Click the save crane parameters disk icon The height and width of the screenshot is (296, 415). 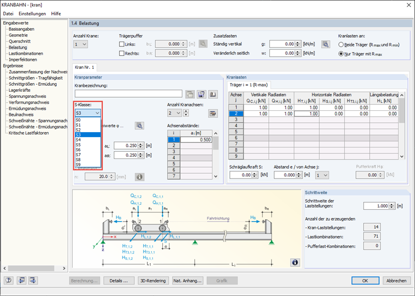click(201, 94)
